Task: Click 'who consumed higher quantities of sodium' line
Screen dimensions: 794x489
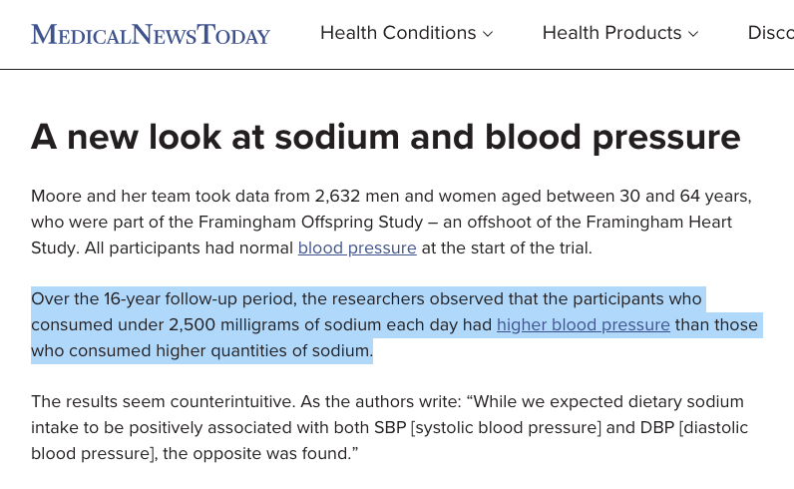Action: 201,350
